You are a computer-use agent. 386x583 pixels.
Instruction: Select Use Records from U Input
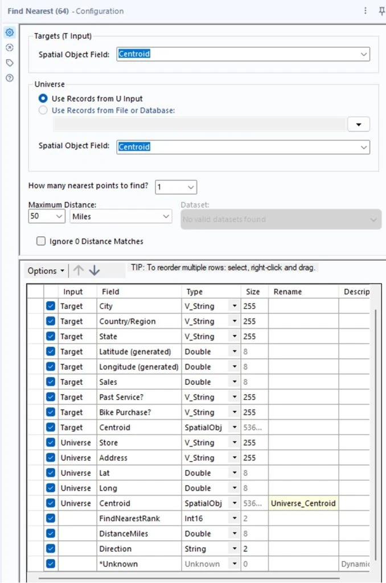43,98
